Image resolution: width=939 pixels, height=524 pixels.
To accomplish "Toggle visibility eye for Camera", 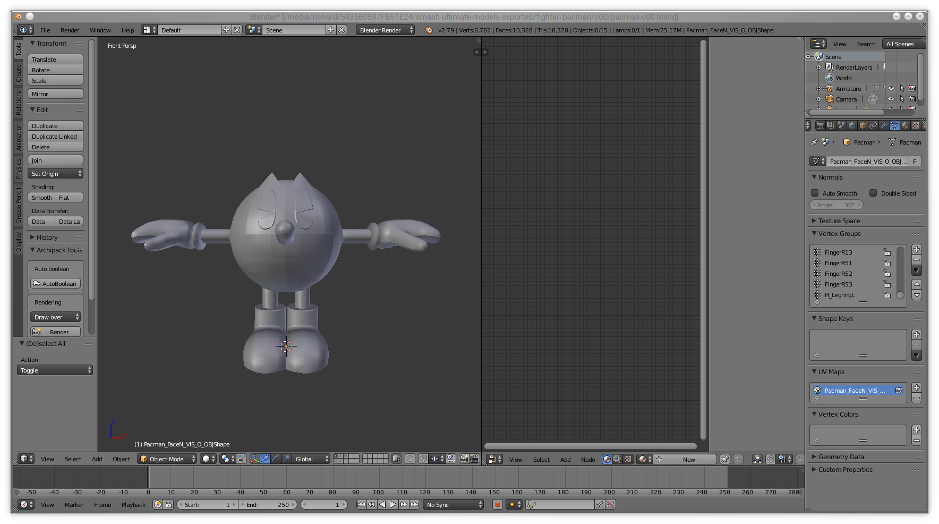I will [891, 99].
